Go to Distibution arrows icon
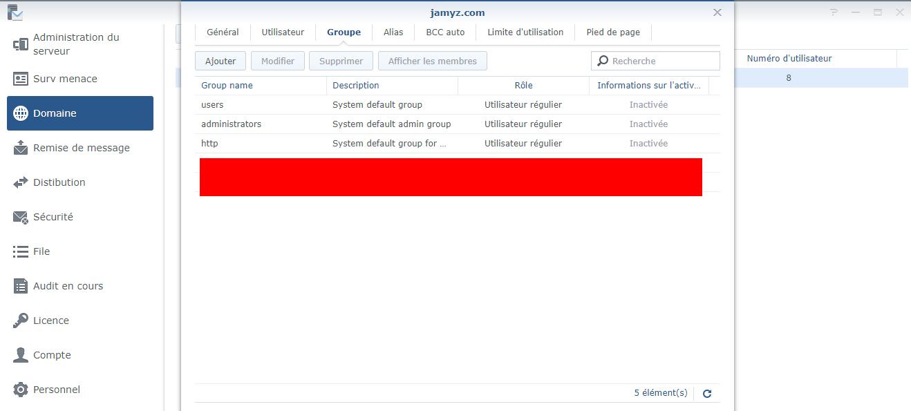 pyautogui.click(x=21, y=182)
